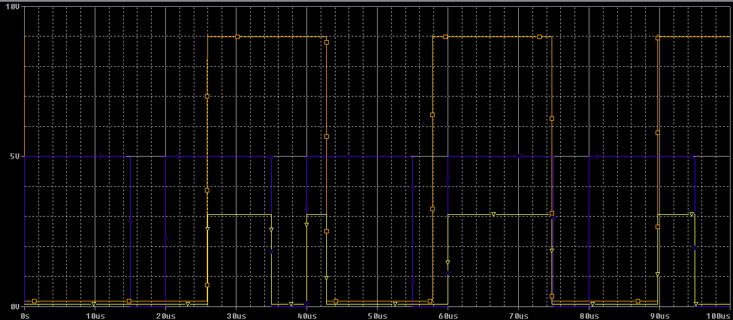The image size is (733, 320).
Task: Click the 10V label on the voltage axis
Action: click(x=12, y=7)
